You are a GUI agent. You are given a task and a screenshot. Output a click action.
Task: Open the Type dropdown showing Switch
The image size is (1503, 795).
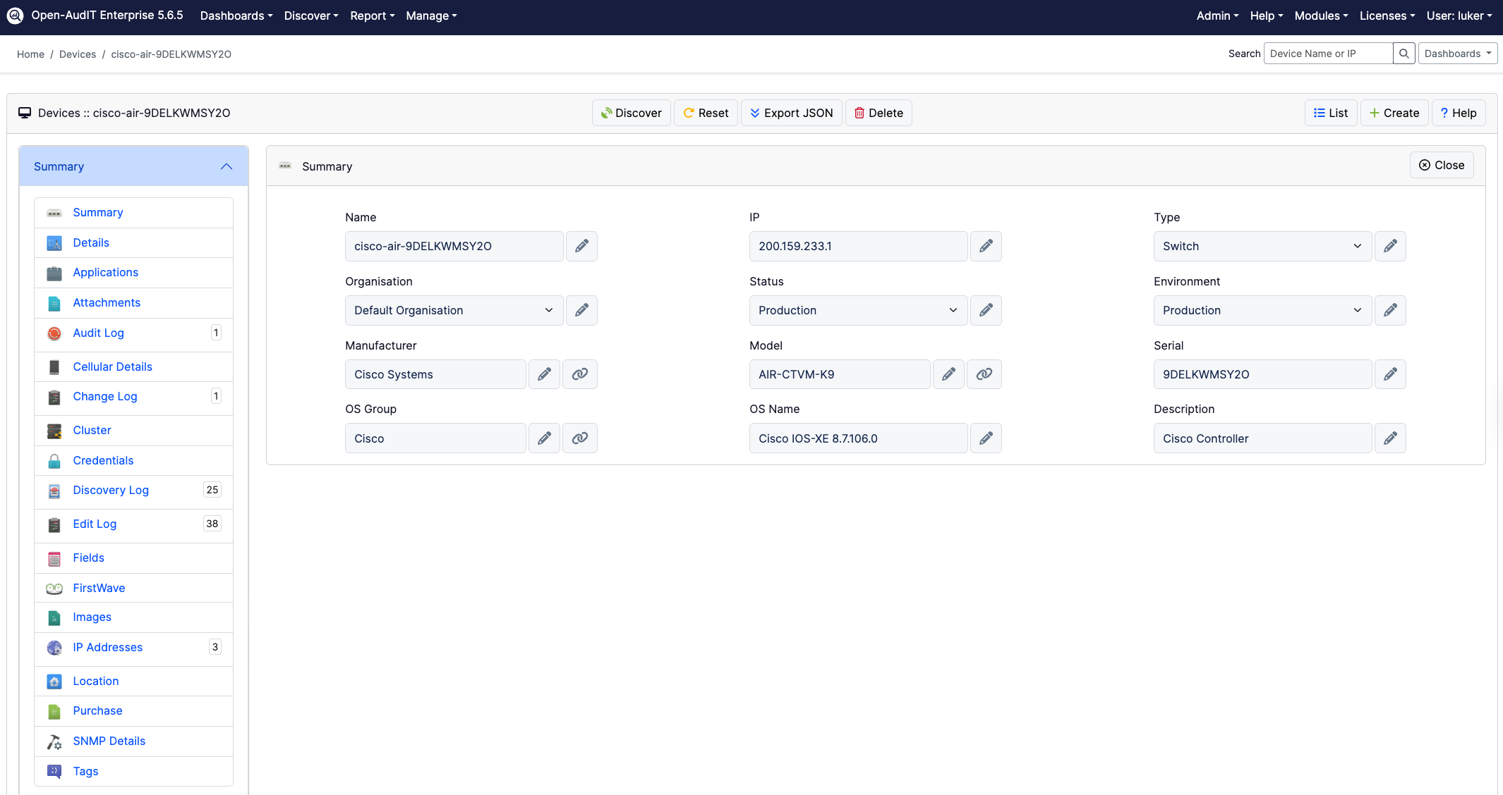click(x=1262, y=246)
